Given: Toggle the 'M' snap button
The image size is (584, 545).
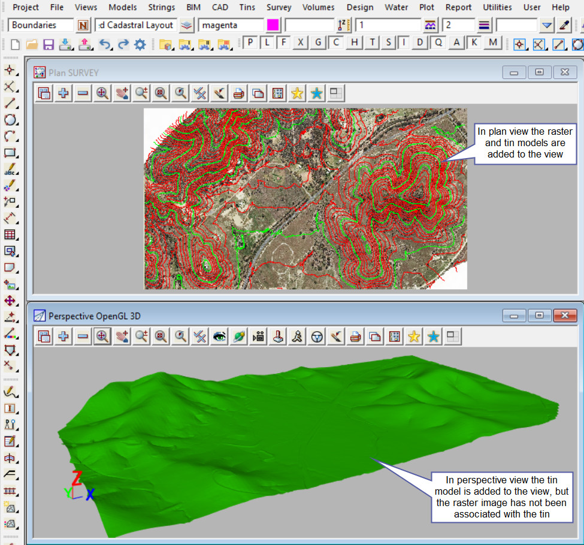Looking at the screenshot, I should click(493, 43).
